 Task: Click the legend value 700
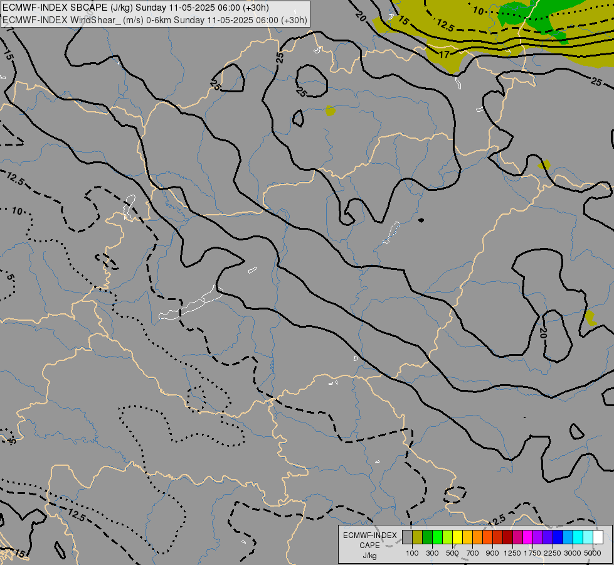tap(473, 553)
